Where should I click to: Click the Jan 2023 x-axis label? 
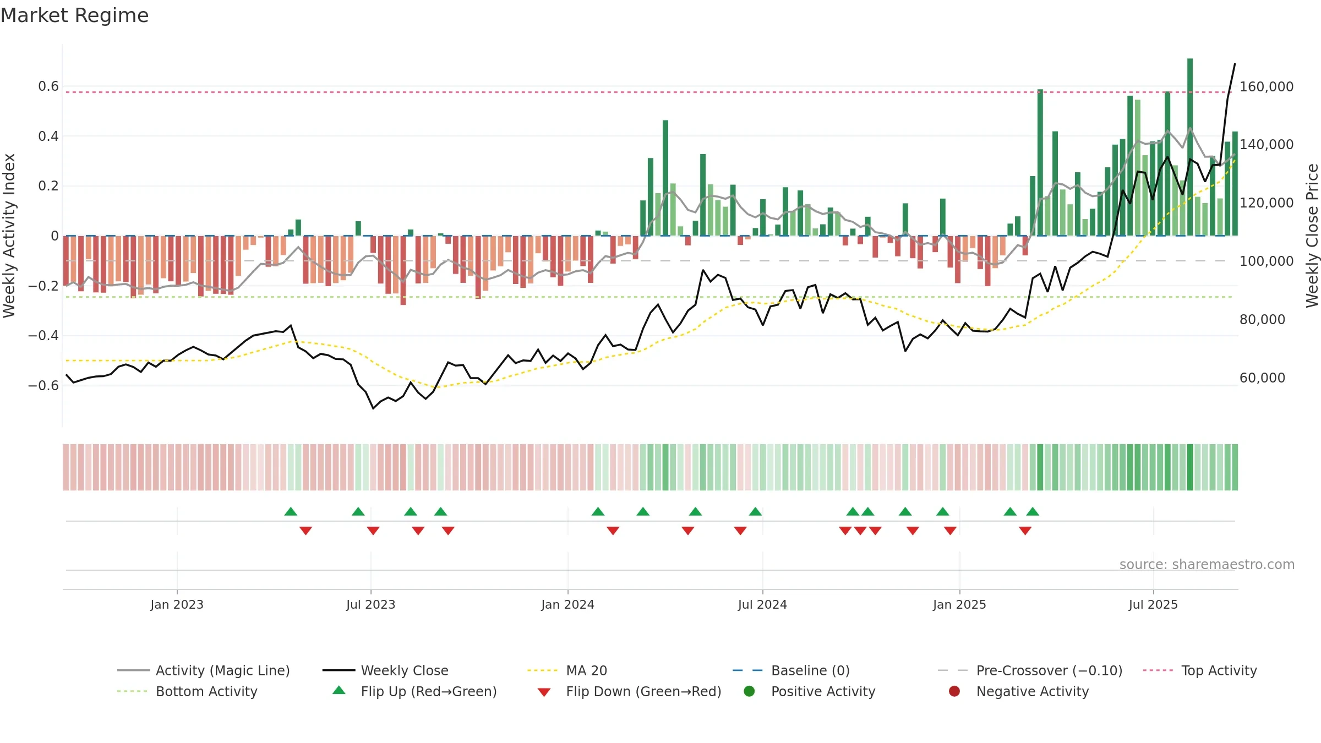coord(177,604)
